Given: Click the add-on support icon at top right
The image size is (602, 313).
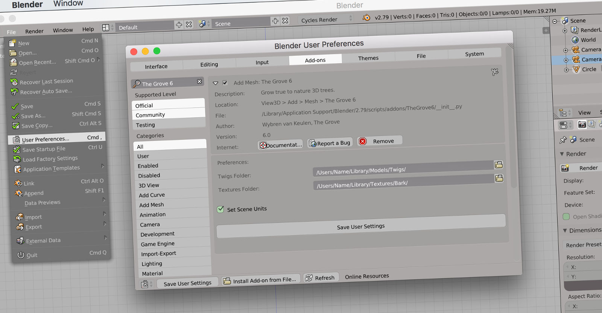Looking at the screenshot, I should click(495, 72).
